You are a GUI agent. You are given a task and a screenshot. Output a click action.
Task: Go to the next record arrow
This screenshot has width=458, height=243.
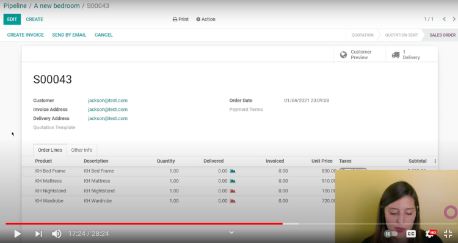tap(454, 19)
